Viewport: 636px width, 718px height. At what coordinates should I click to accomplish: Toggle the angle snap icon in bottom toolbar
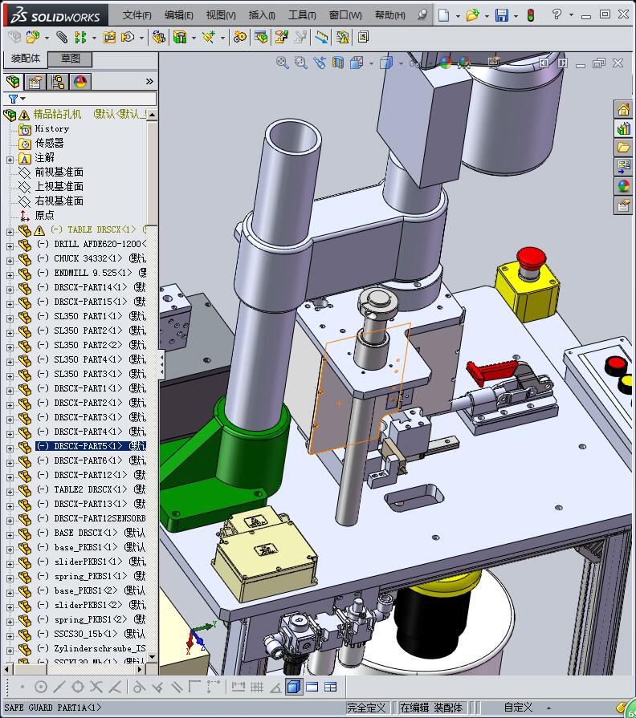(275, 687)
